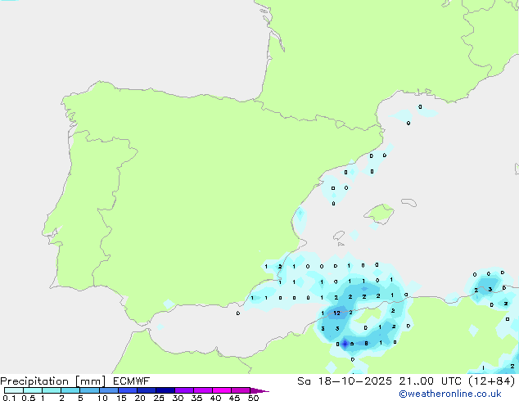Click the date 'Sa 18-10-2025'
This screenshot has width=519, height=401.
(x=345, y=381)
